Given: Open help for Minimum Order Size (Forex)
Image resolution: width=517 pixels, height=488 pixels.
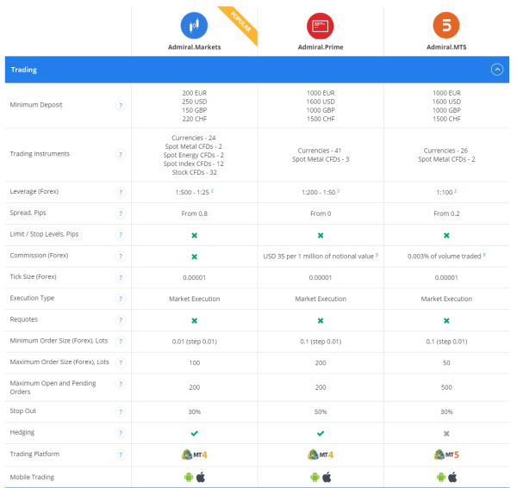Looking at the screenshot, I should click(121, 342).
